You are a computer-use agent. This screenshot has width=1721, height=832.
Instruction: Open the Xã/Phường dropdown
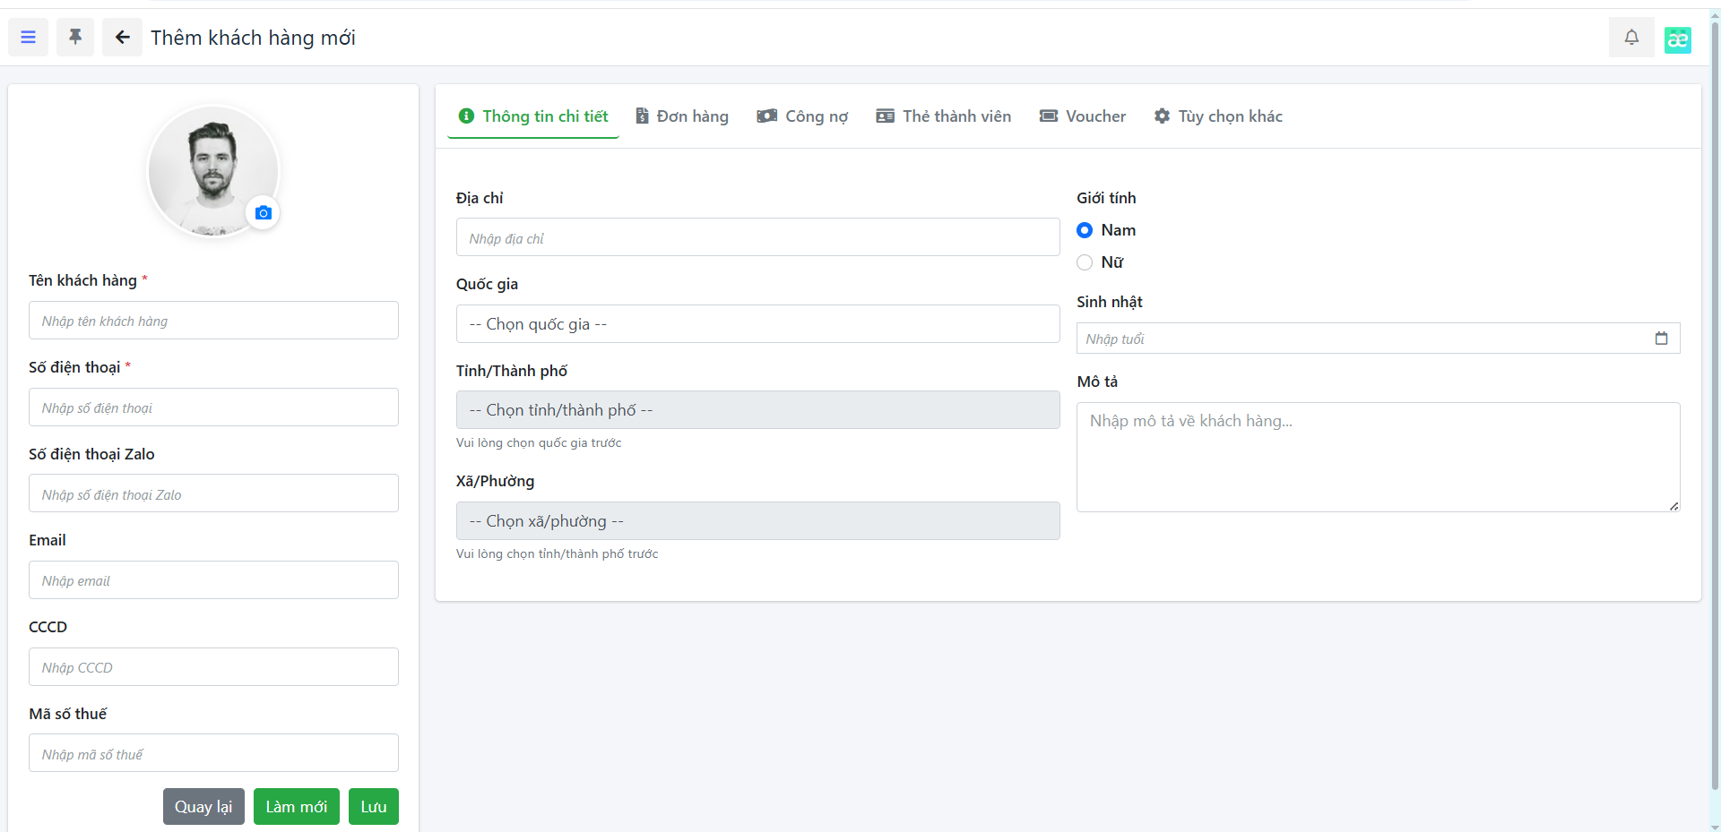(x=757, y=521)
